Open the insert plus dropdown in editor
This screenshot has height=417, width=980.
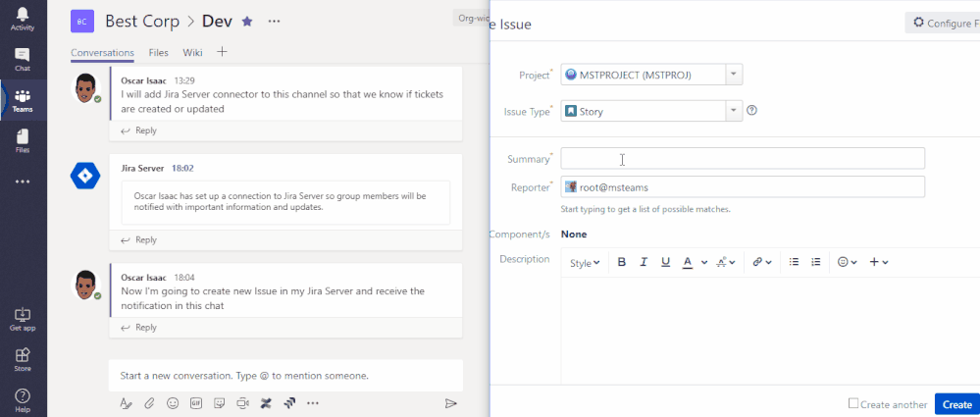click(879, 263)
